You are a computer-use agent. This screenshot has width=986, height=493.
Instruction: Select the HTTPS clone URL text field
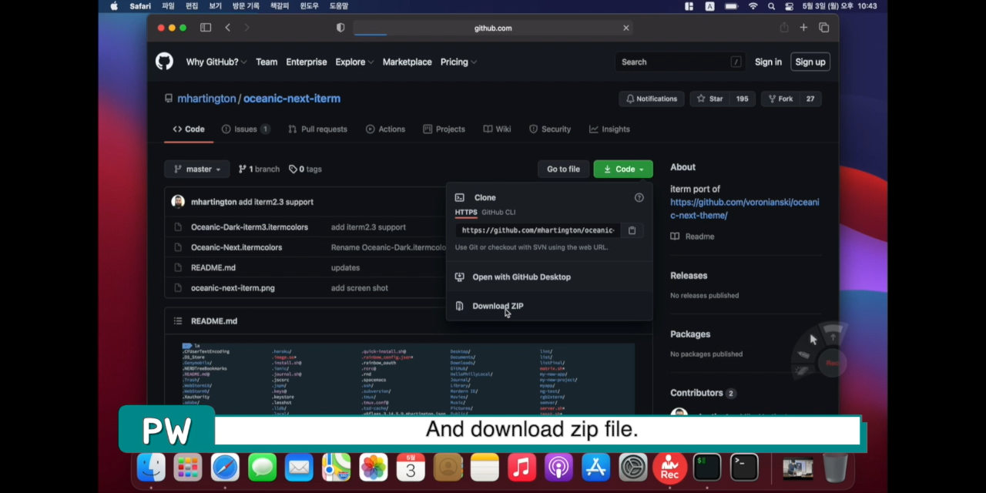click(538, 230)
